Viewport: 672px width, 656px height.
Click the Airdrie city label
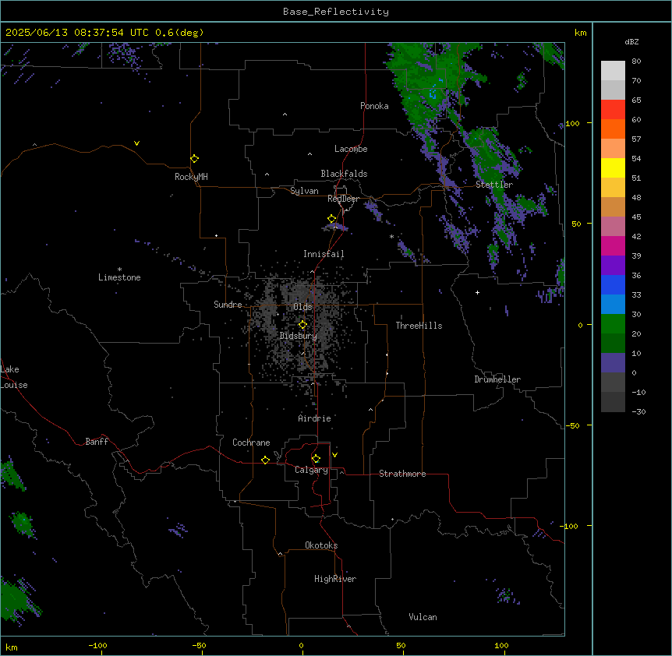314,418
